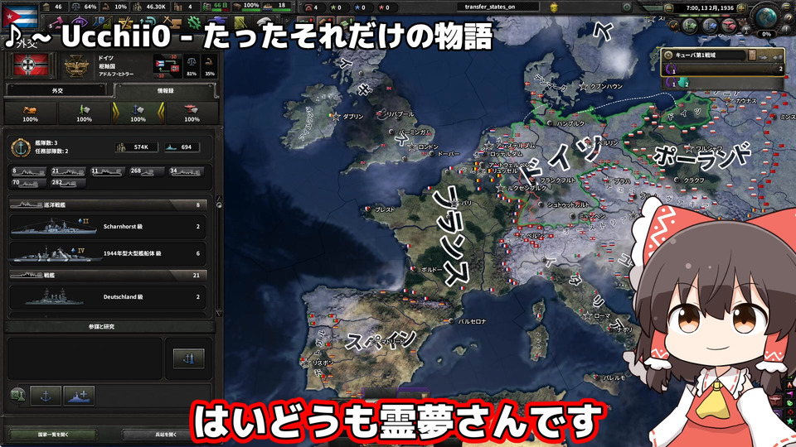
Task: Click the ship list scrollbar down arrow
Action: click(219, 315)
